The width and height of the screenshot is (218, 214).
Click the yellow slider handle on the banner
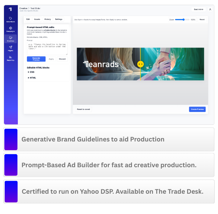click(140, 64)
